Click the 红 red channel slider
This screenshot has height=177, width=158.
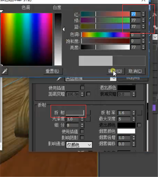click(105, 14)
